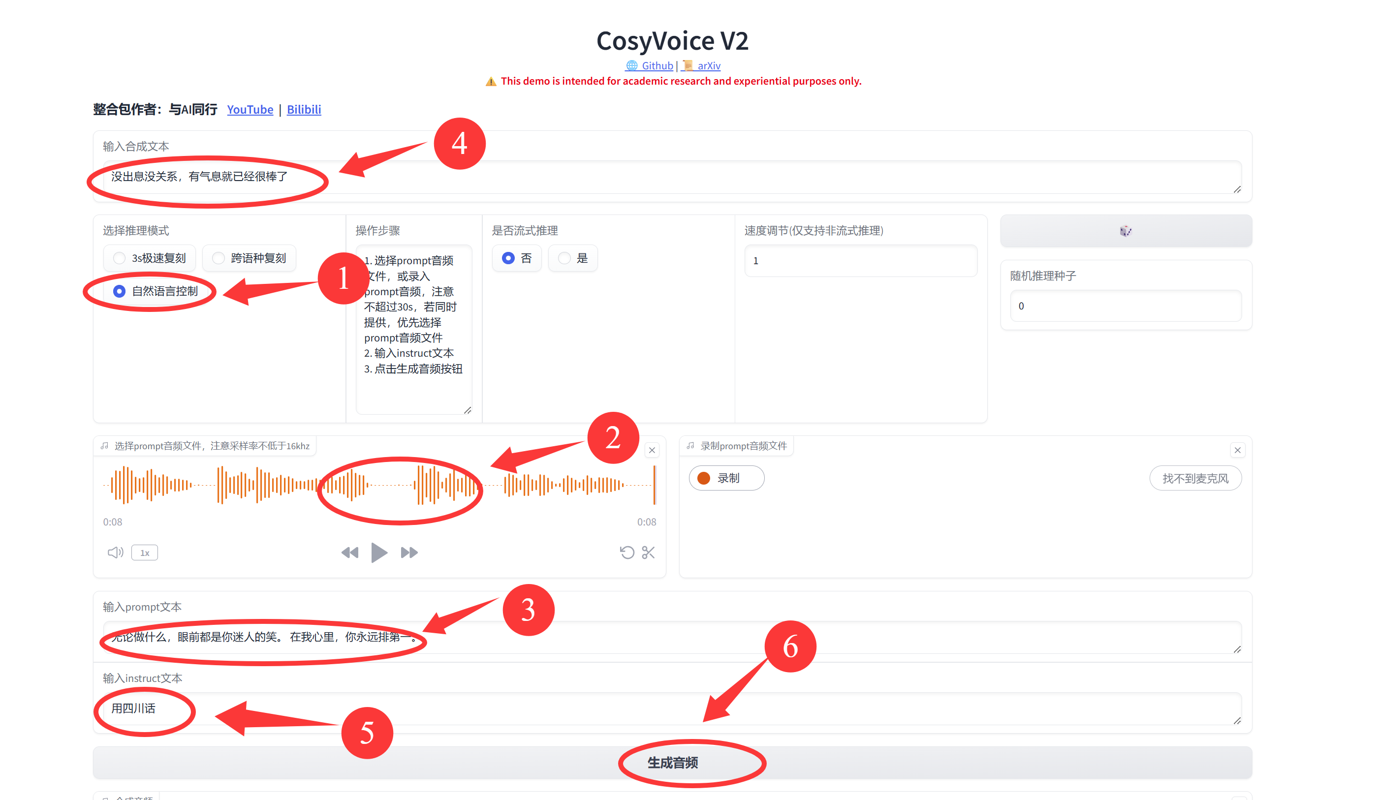Click the left '0:08' current time label

pos(112,522)
